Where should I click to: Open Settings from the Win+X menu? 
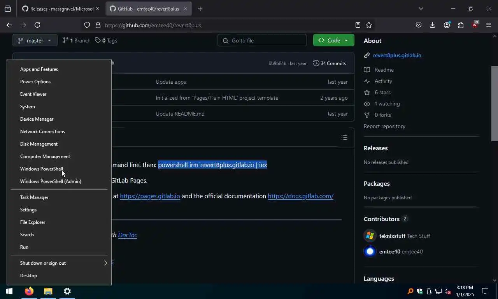(59, 210)
